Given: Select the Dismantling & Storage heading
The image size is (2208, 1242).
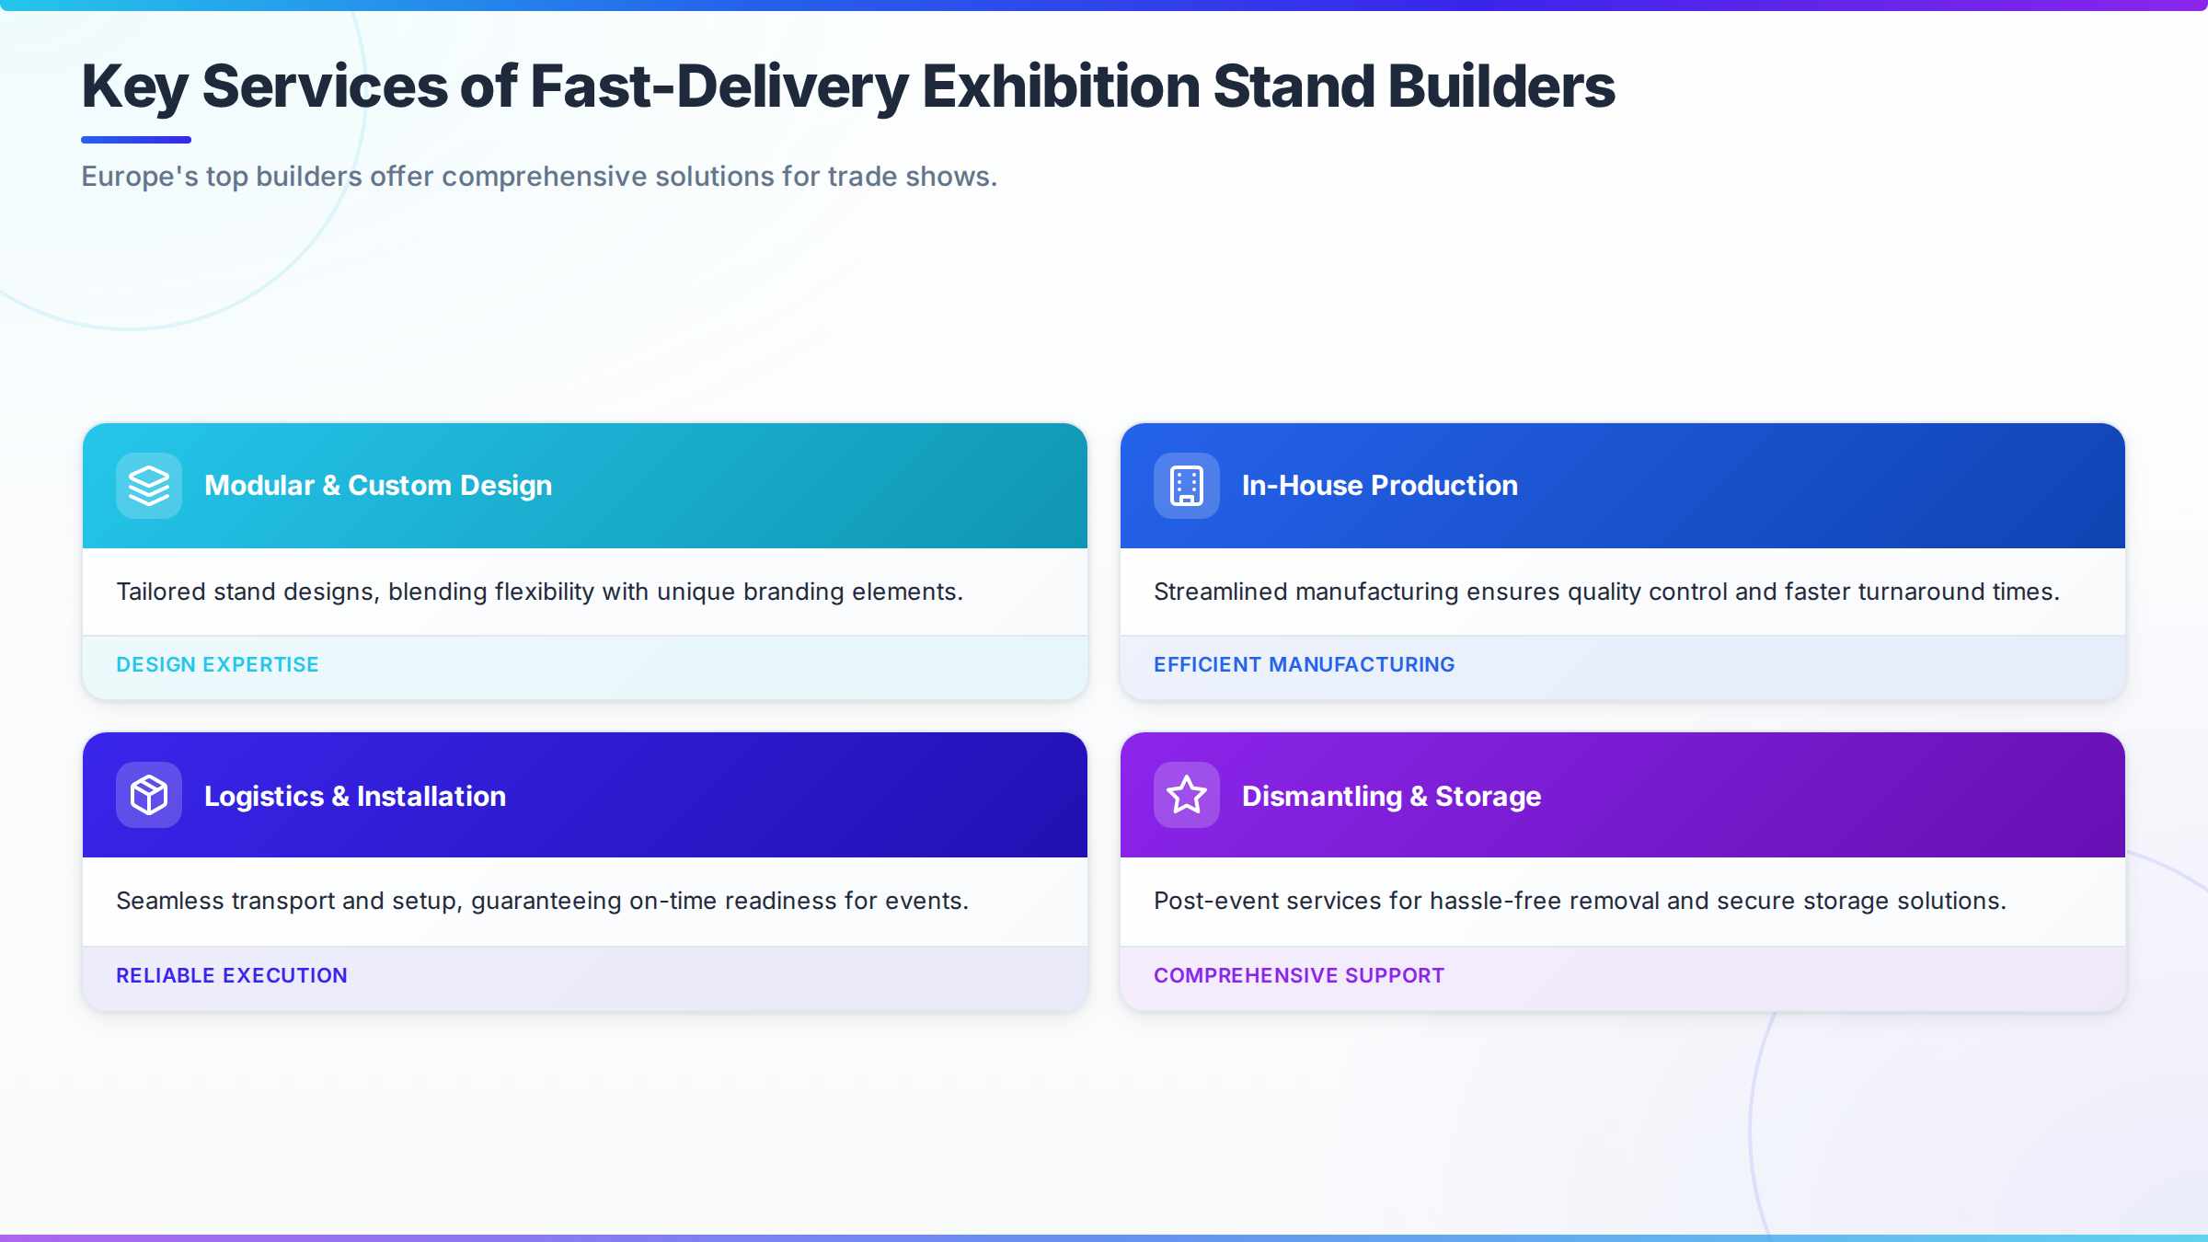Looking at the screenshot, I should pos(1391,796).
